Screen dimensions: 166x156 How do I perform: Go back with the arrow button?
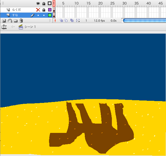point(13,27)
